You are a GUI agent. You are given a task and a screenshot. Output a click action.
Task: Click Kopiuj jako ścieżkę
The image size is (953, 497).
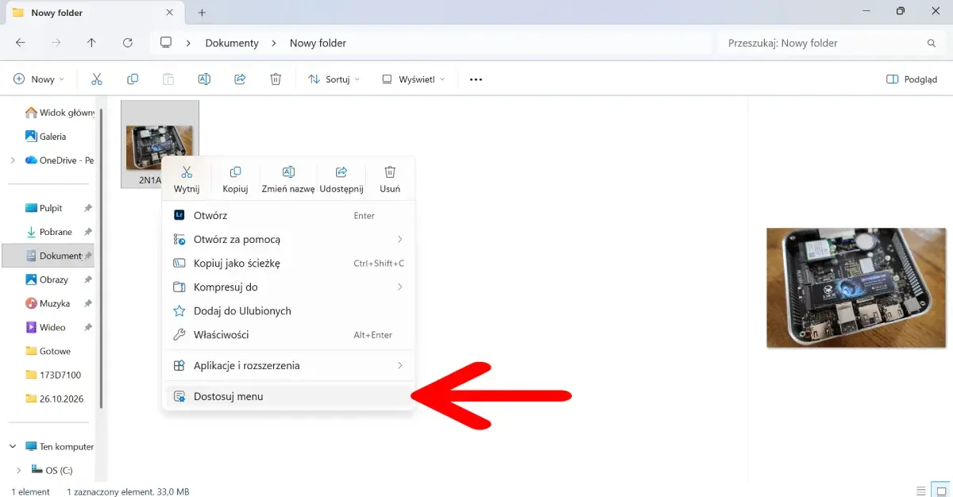(288, 263)
